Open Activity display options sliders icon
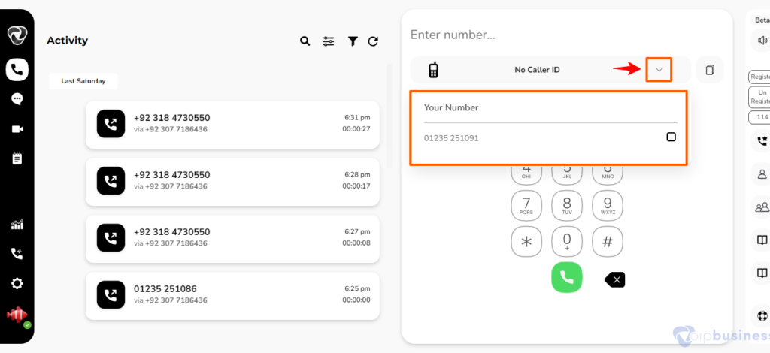 click(x=329, y=41)
